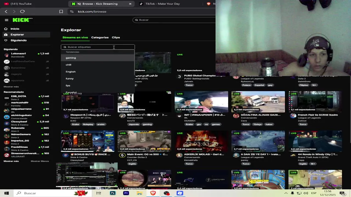Click Mostrar más under Siguiendo
This screenshot has height=197, width=351.
[11, 87]
